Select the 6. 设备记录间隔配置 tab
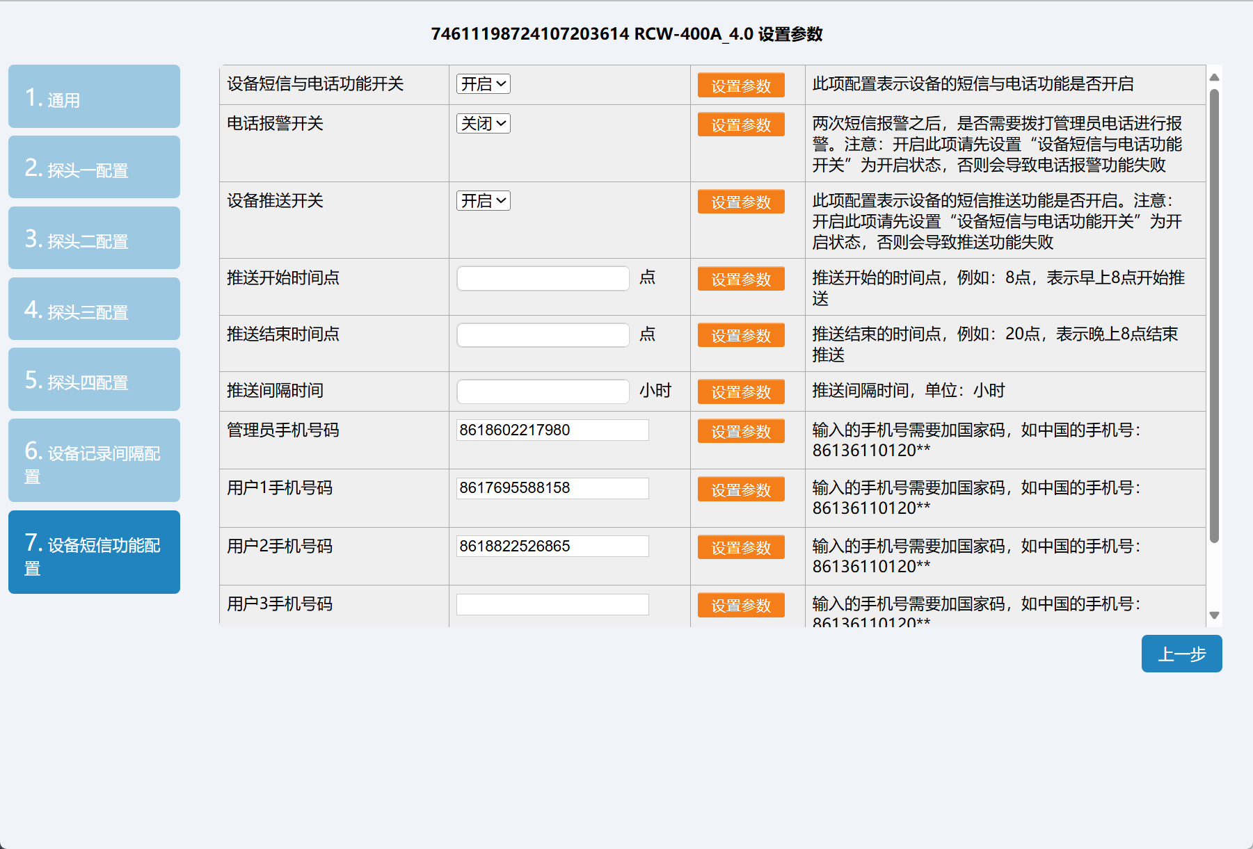 pos(94,460)
